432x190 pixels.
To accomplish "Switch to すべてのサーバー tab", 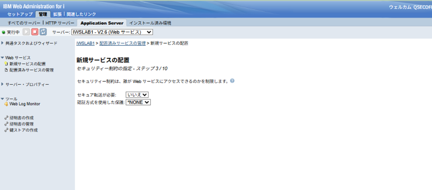I will coord(24,23).
